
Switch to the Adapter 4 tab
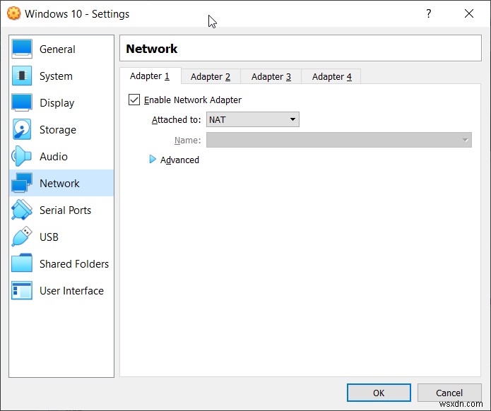coord(331,77)
